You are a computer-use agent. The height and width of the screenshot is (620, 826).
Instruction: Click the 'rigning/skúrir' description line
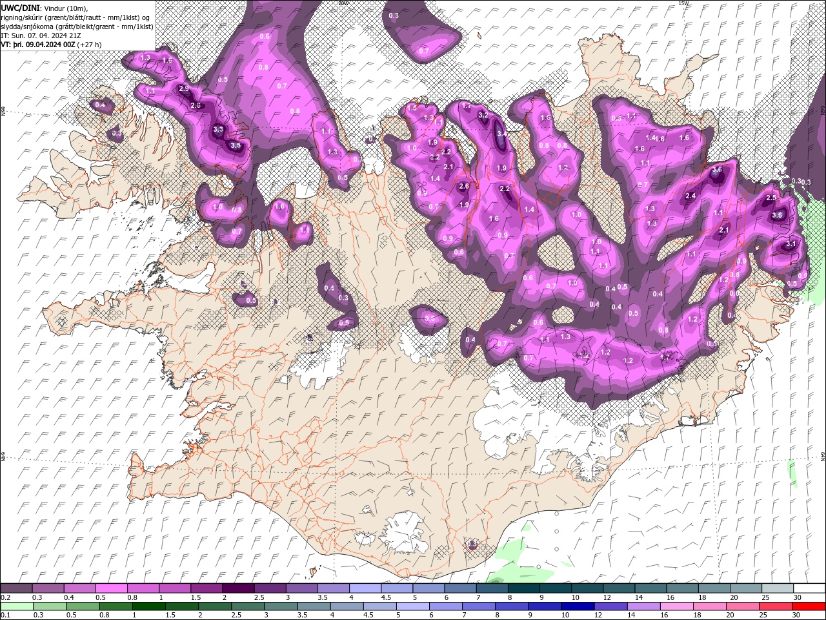tap(76, 17)
